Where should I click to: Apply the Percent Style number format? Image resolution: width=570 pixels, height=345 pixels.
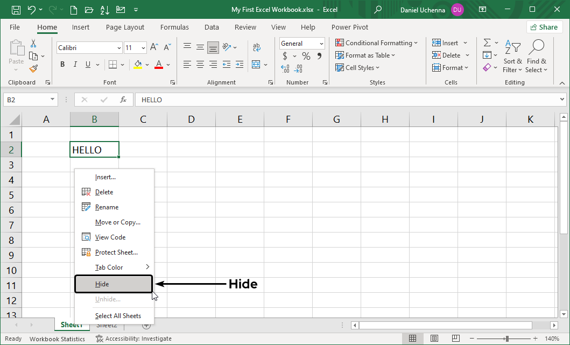pos(305,55)
